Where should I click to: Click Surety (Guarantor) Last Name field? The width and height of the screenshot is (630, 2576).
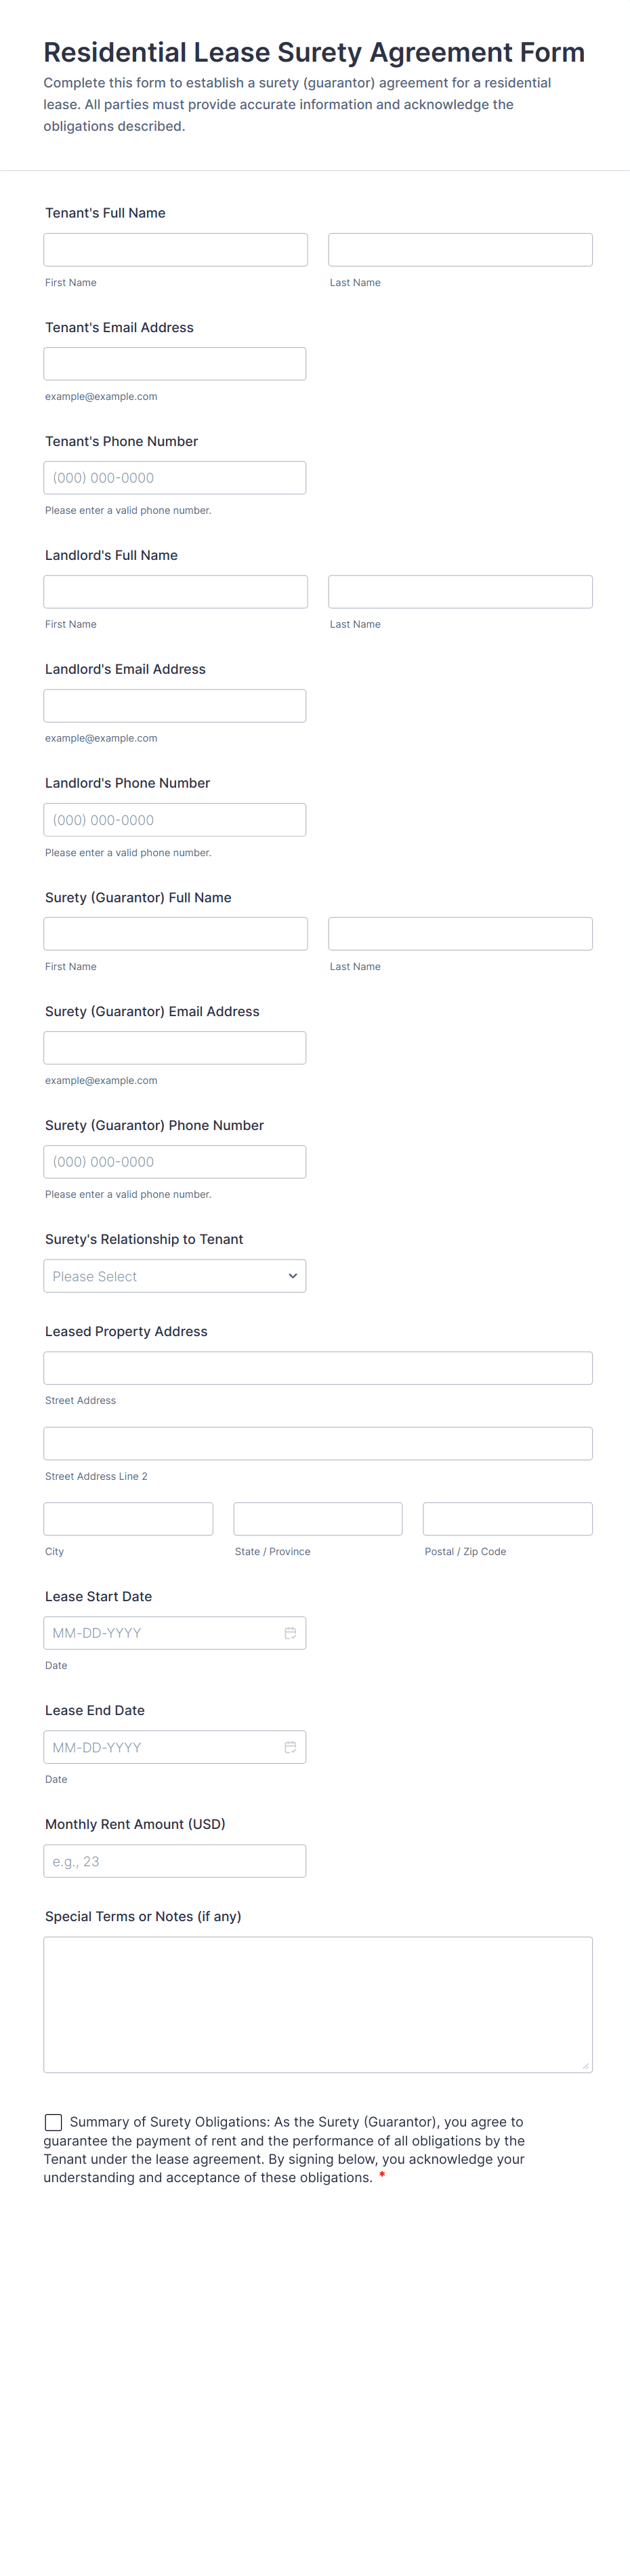coord(460,934)
